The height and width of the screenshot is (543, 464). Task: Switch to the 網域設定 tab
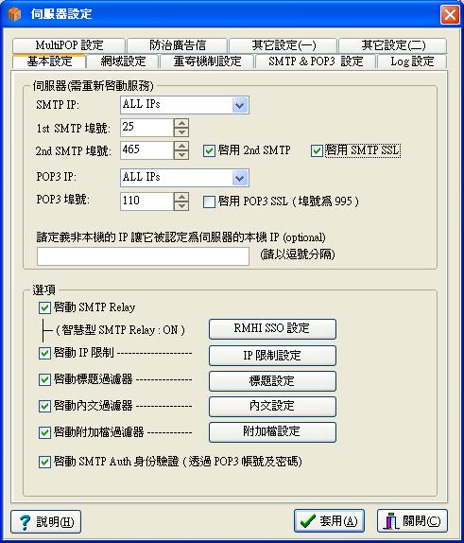coord(123,61)
